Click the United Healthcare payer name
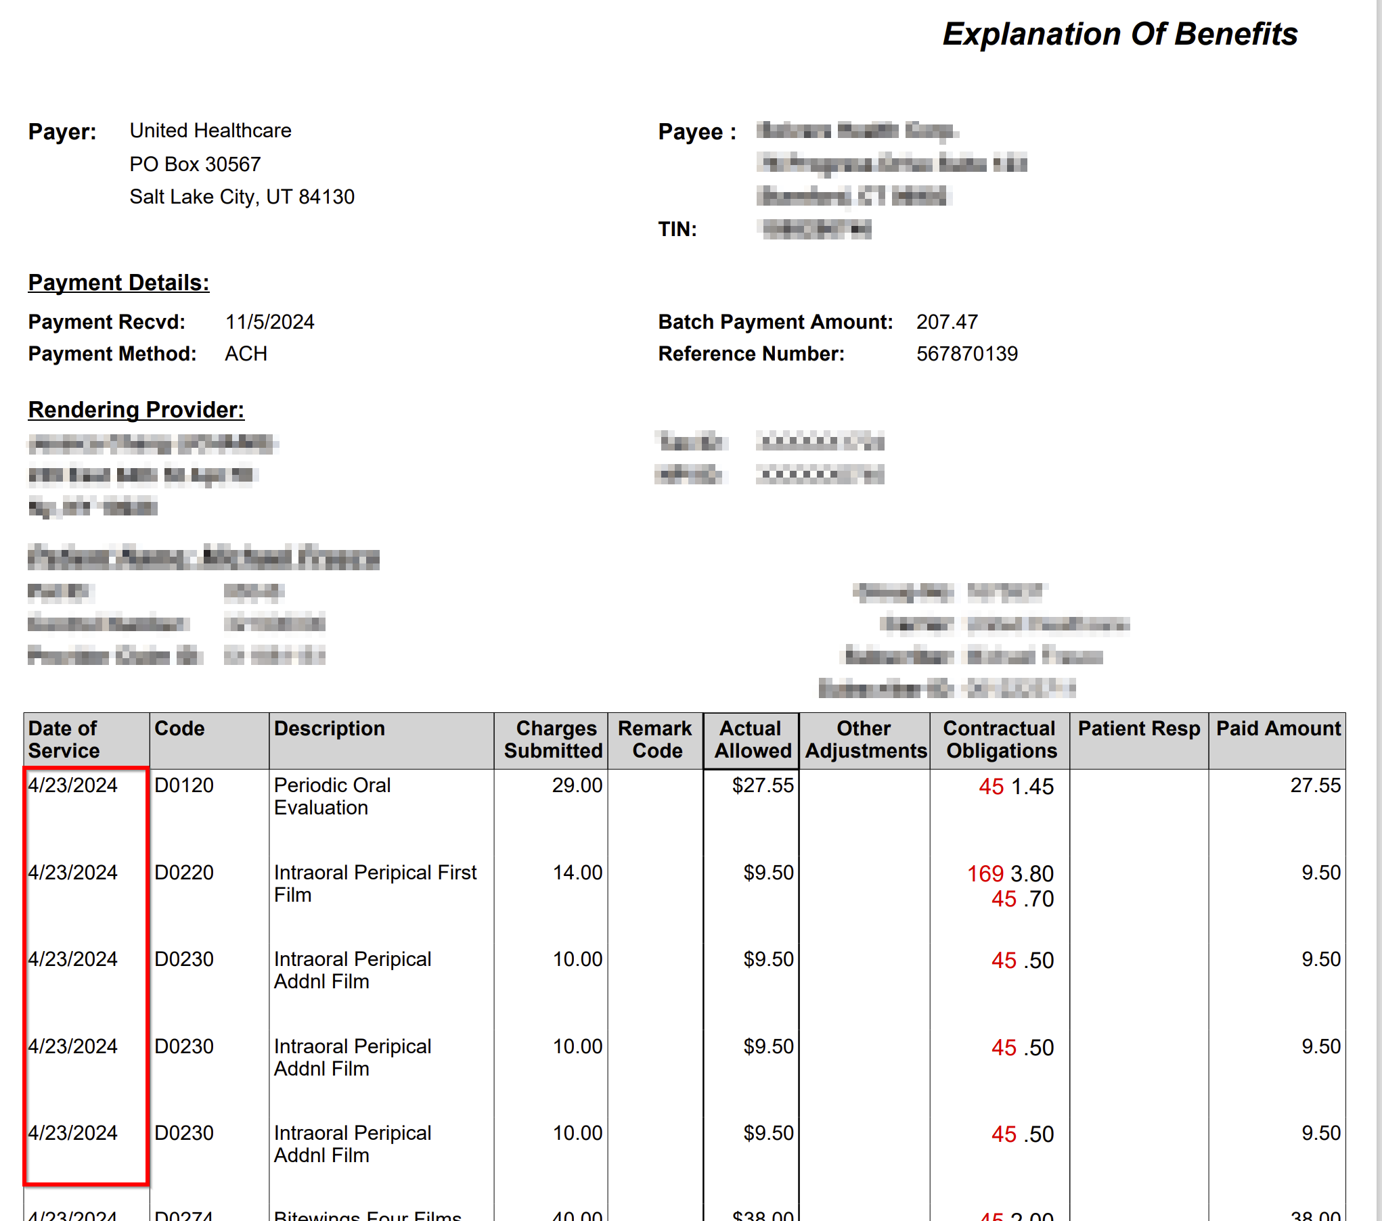Image resolution: width=1382 pixels, height=1221 pixels. (210, 131)
